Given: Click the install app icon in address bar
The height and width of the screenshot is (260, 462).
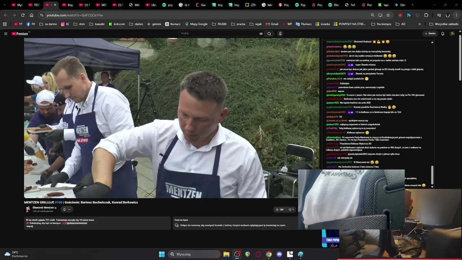Looking at the screenshot, I should pyautogui.click(x=380, y=15).
